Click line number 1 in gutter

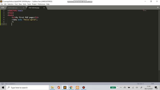pyautogui.click(x=4, y=10)
